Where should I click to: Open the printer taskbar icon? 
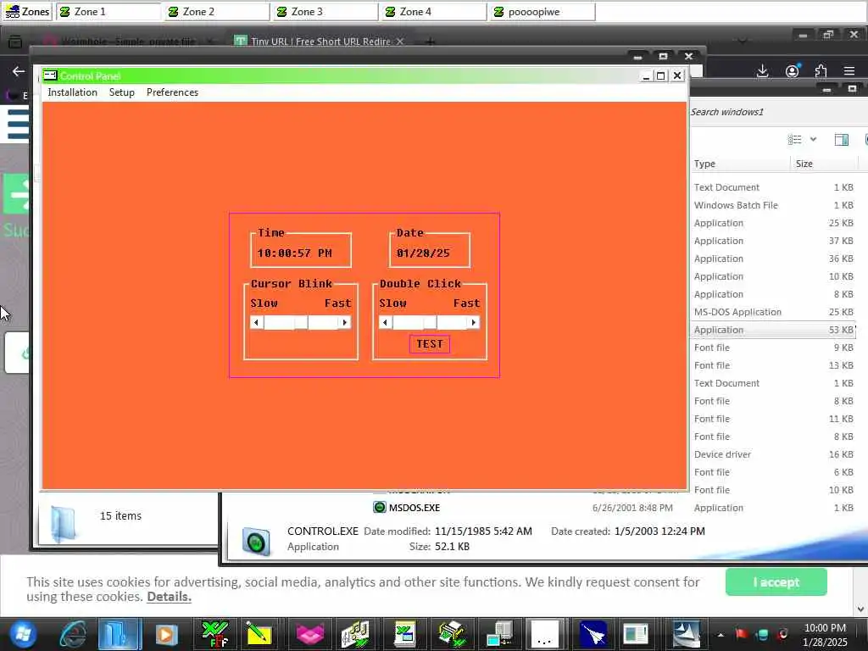[x=451, y=634]
